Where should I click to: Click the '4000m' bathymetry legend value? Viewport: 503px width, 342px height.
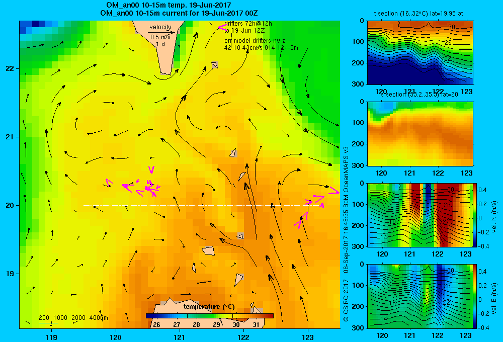click(x=99, y=318)
